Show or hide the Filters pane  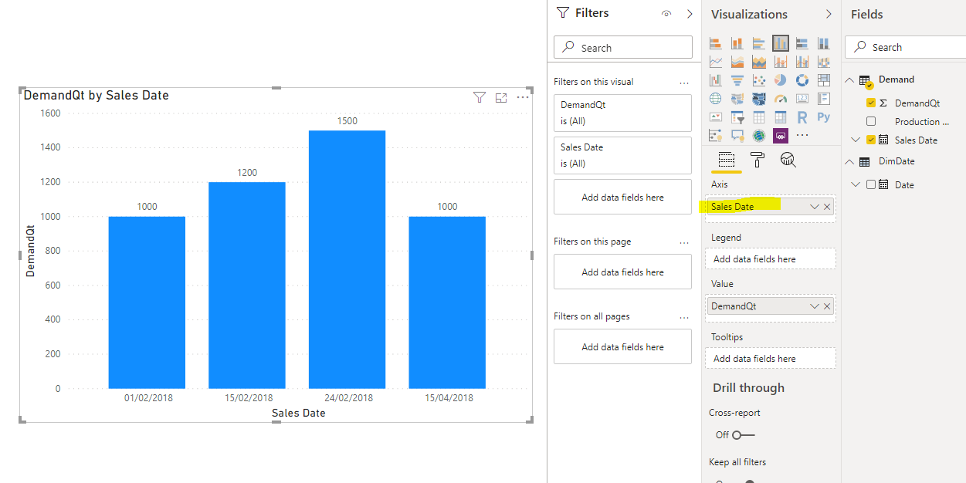tap(666, 14)
